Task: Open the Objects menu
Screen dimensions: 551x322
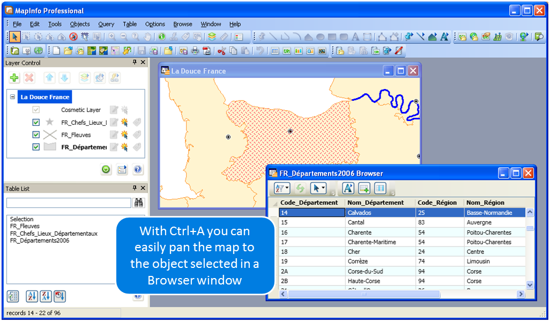Action: click(x=80, y=24)
